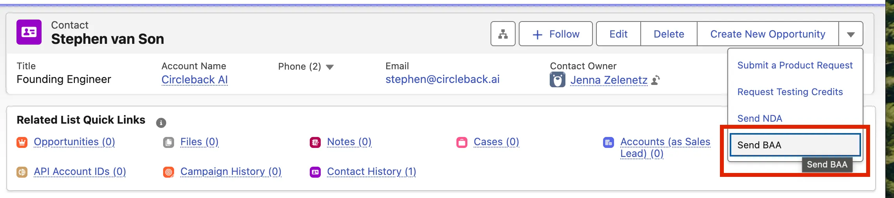
Task: Click the Related List Quick Links info icon
Action: click(161, 123)
